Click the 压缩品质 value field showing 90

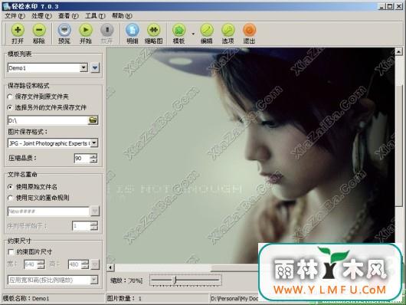point(82,158)
